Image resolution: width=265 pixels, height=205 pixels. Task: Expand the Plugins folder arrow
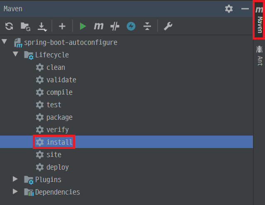pyautogui.click(x=15, y=179)
